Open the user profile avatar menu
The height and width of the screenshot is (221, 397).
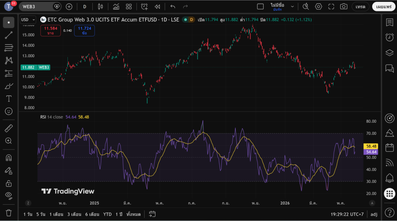(9, 6)
